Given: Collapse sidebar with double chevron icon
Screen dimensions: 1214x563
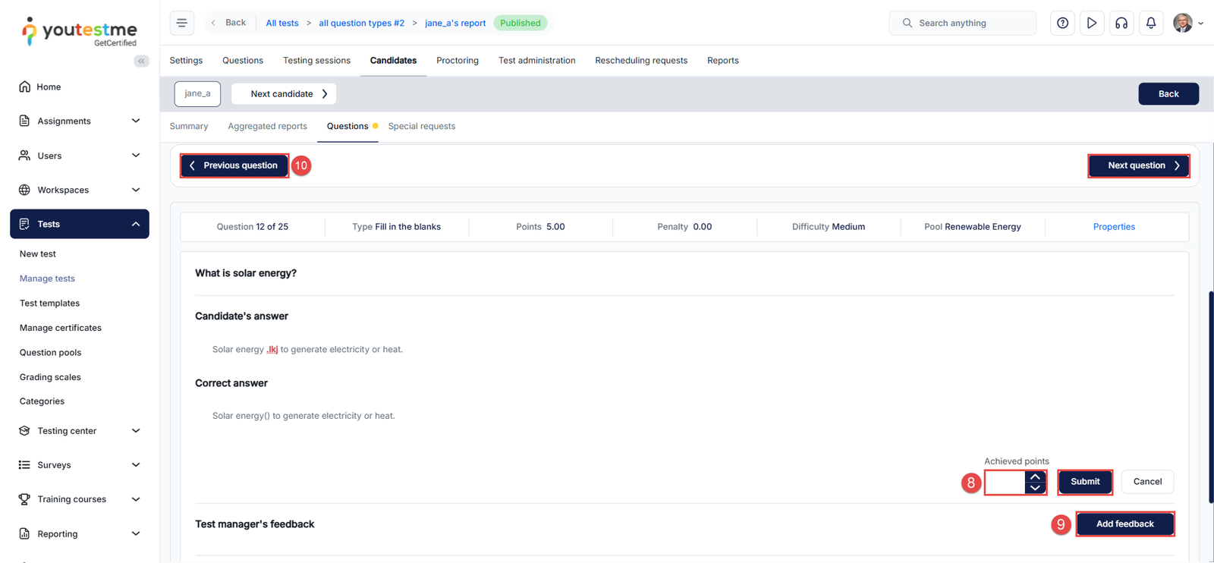Looking at the screenshot, I should (x=141, y=61).
